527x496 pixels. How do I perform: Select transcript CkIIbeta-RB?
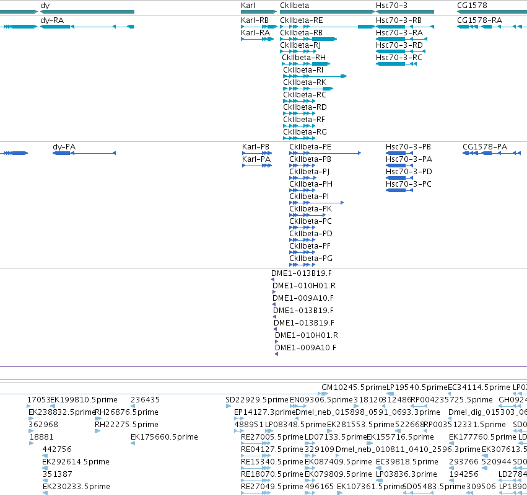tap(301, 33)
